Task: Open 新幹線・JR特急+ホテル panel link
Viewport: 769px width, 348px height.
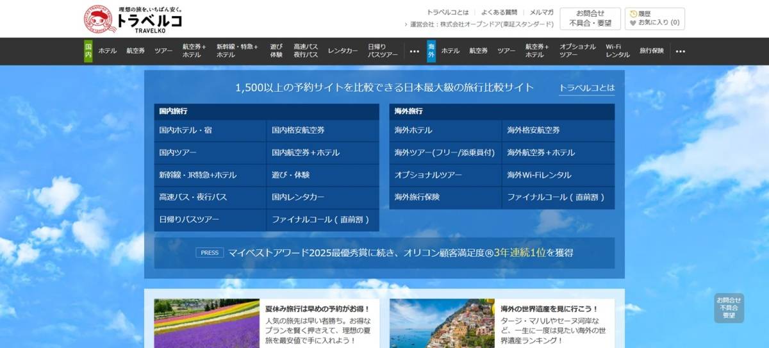Action: click(x=210, y=175)
